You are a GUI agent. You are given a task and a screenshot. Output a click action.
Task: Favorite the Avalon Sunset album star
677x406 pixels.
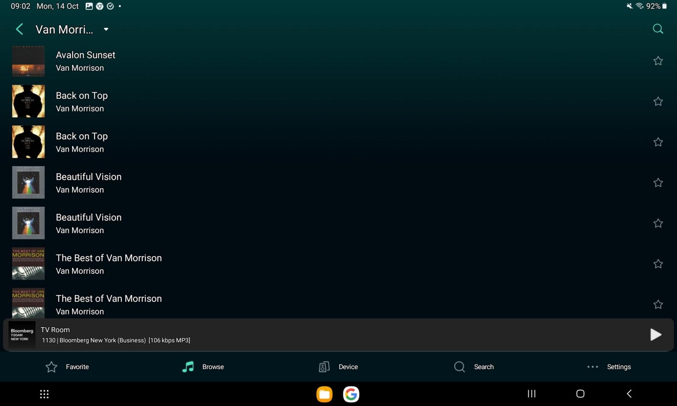point(658,61)
